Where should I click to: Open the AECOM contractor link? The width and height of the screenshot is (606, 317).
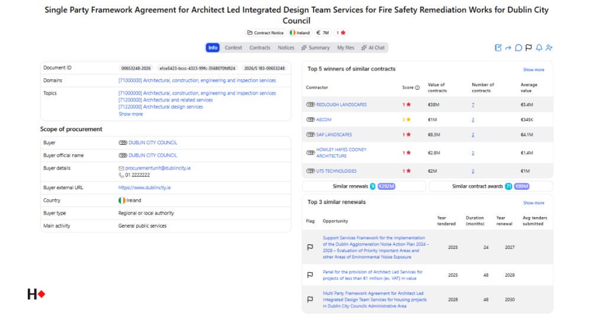click(324, 119)
